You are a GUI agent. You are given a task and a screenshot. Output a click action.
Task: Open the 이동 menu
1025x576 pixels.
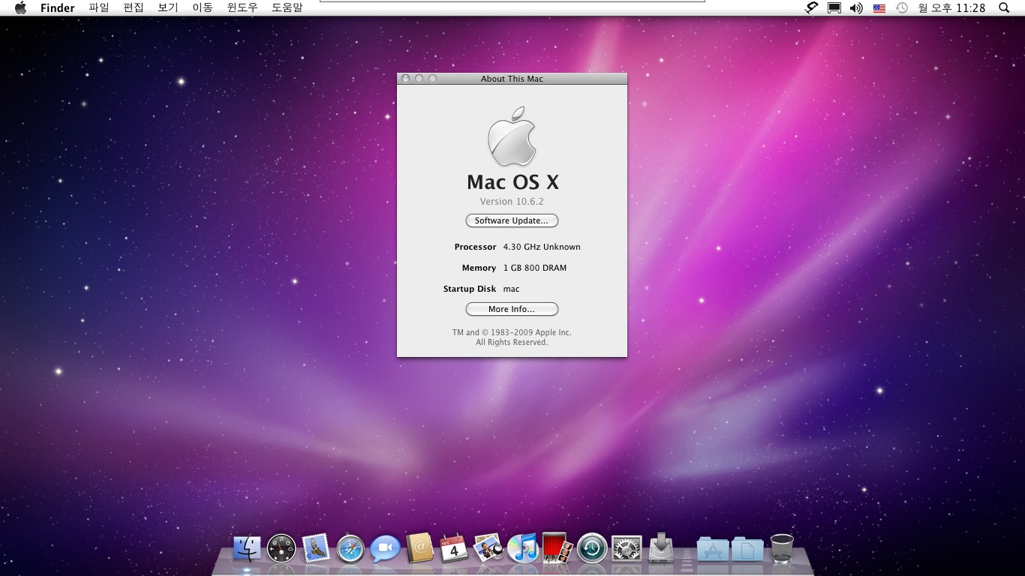pos(203,7)
